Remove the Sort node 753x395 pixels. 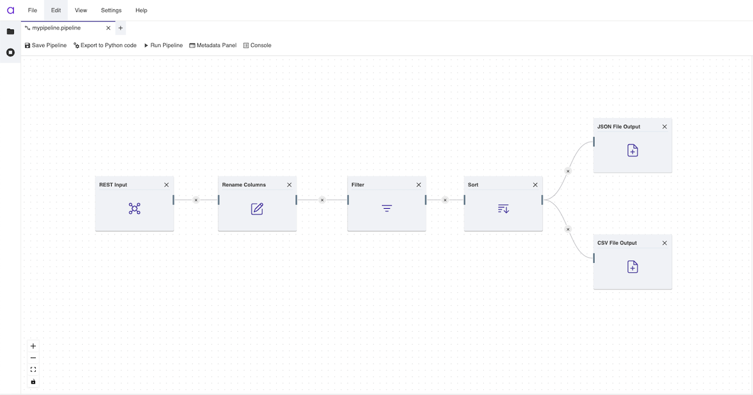click(x=535, y=185)
